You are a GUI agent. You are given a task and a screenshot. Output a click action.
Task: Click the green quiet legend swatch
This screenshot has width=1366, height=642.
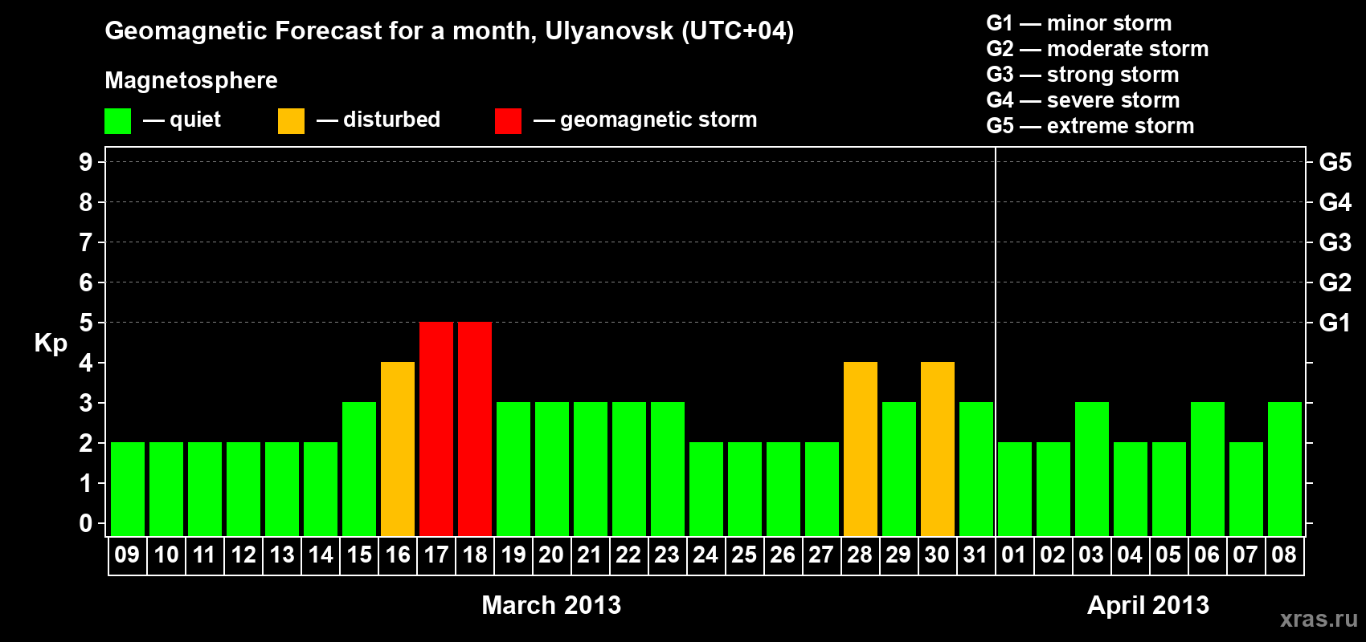point(117,121)
